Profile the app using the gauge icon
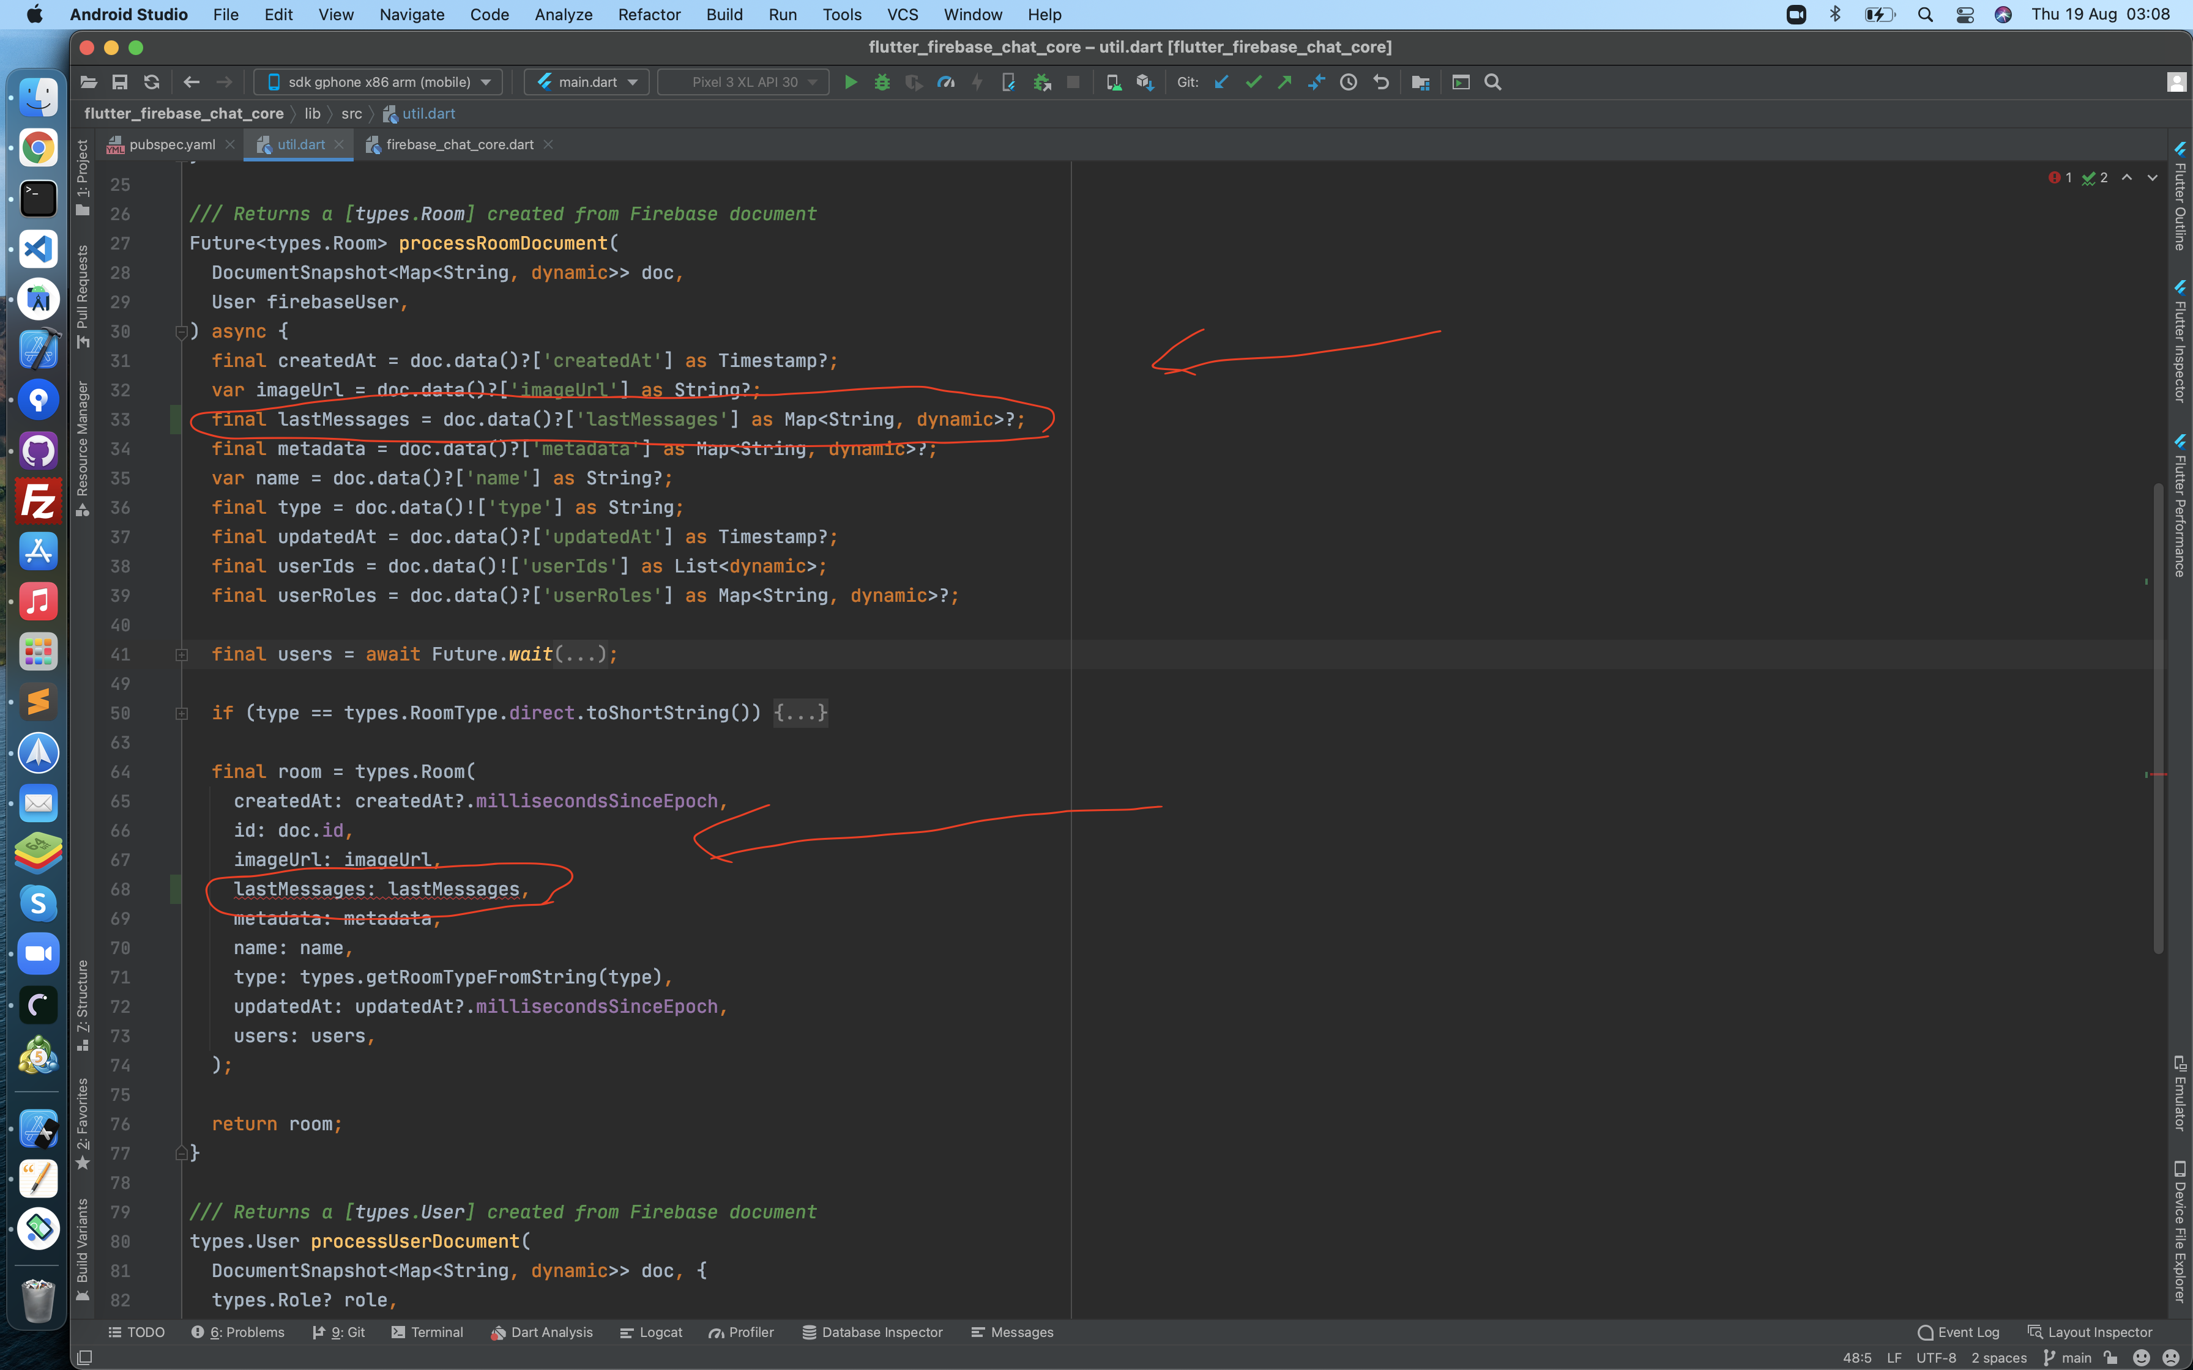The width and height of the screenshot is (2193, 1370). pos(945,81)
